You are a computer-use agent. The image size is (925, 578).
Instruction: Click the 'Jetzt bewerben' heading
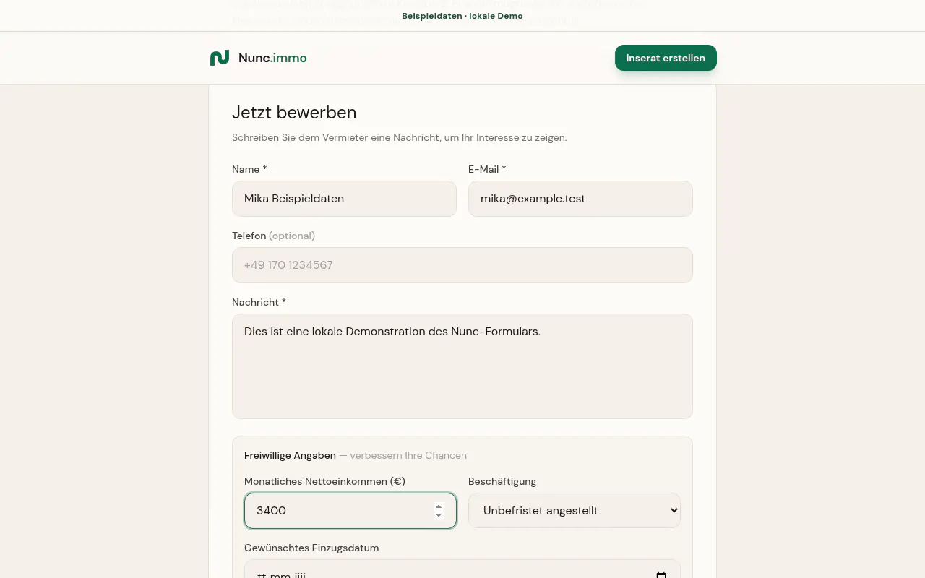294,113
